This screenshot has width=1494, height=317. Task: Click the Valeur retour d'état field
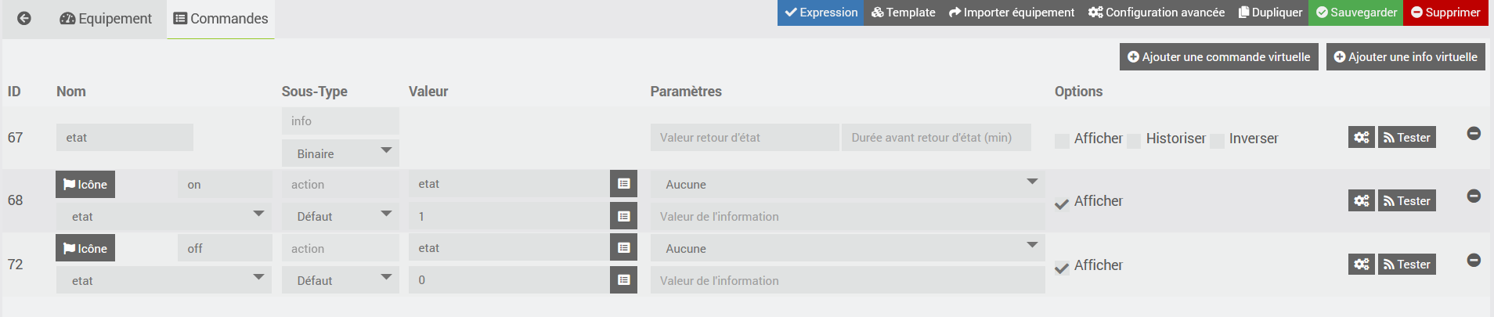[x=744, y=138]
